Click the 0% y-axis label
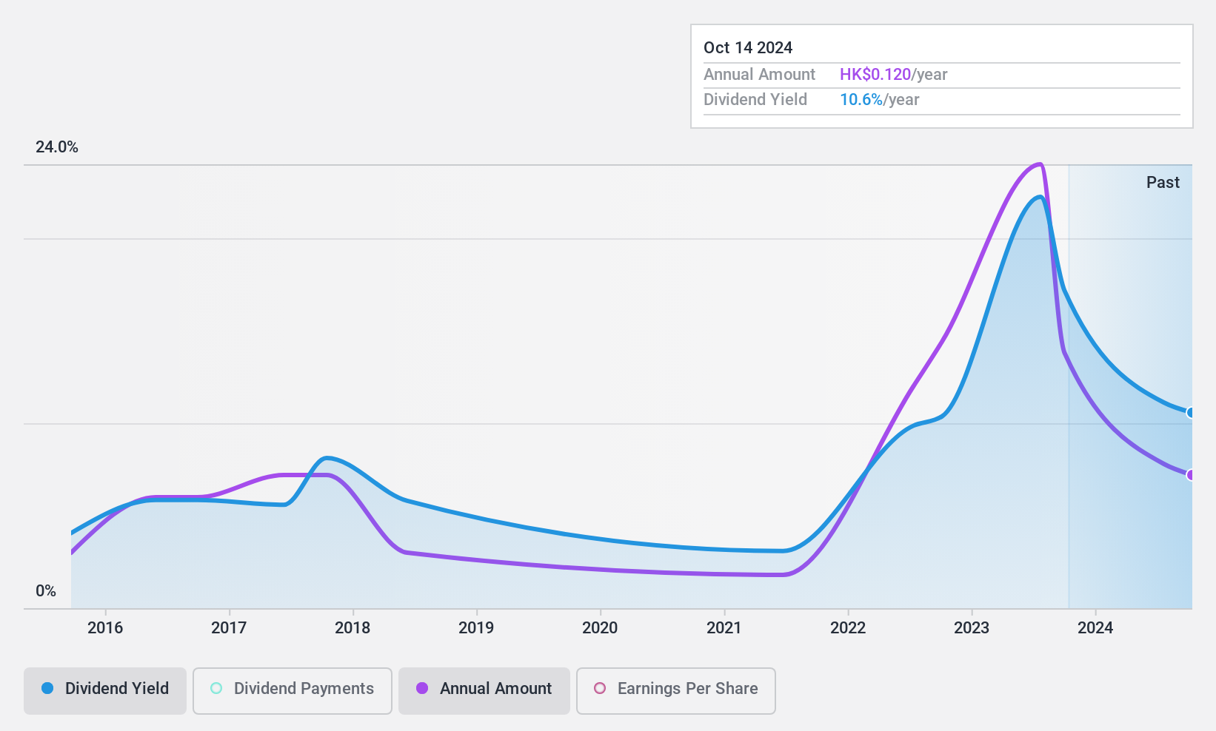This screenshot has height=731, width=1216. point(46,591)
